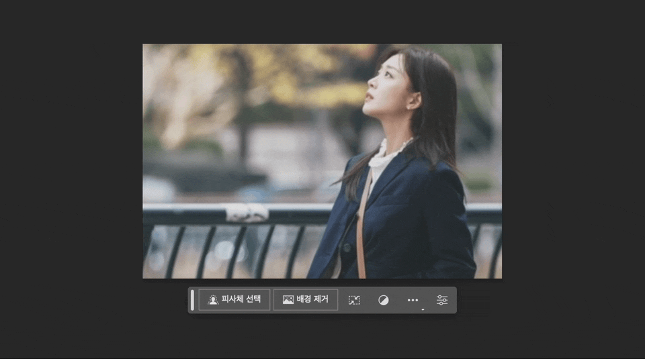The image size is (645, 359).
Task: Grab the taskbar drag handle bar
Action: tap(192, 300)
